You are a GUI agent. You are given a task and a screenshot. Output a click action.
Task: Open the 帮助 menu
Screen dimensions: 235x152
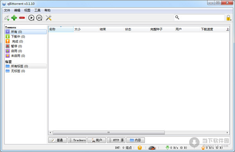tap(47, 10)
